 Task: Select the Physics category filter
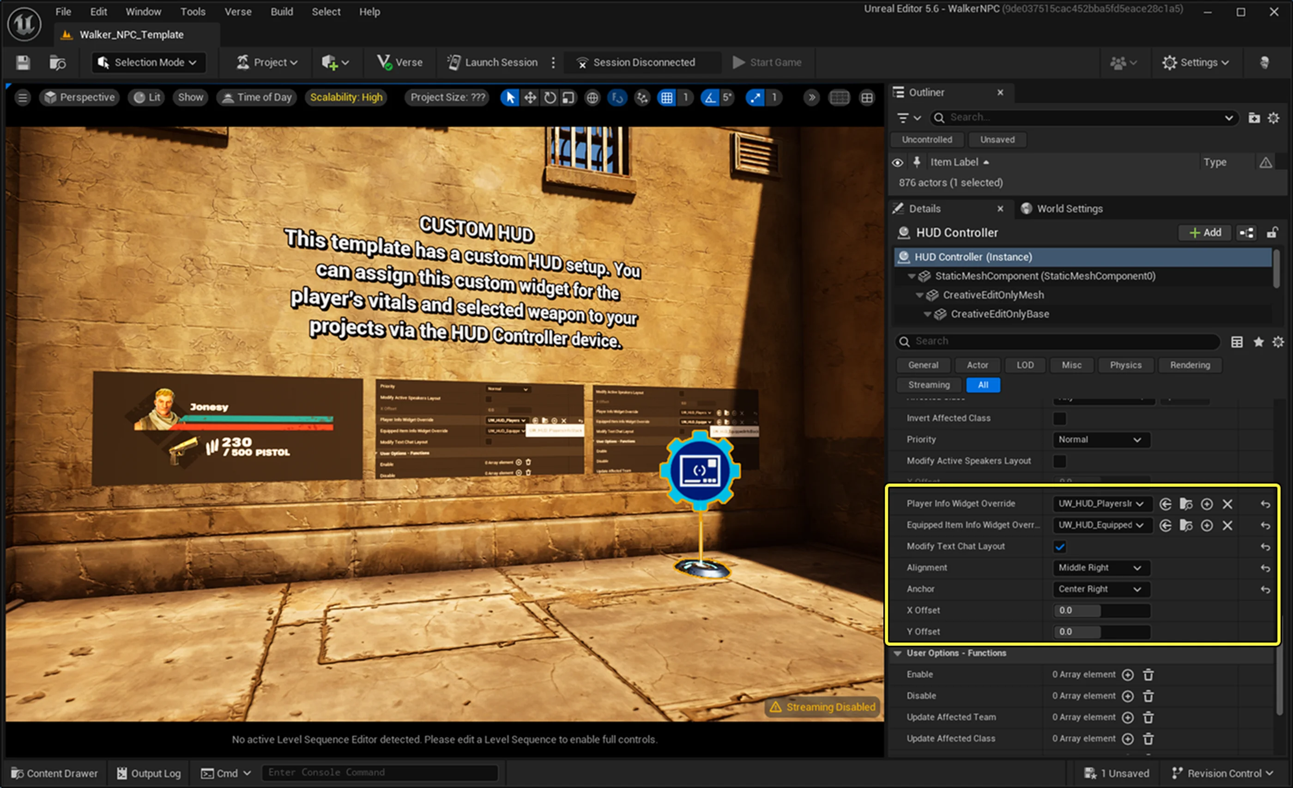click(1125, 365)
